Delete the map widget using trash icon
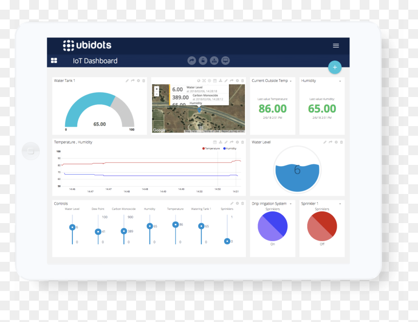418x322 pixels. (x=243, y=80)
